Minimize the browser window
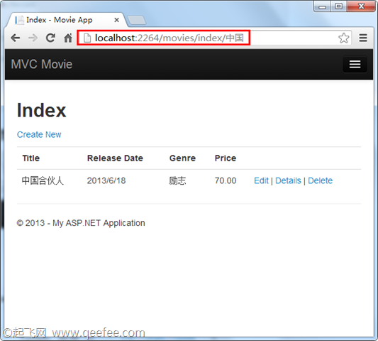Image resolution: width=378 pixels, height=341 pixels. pos(322,6)
